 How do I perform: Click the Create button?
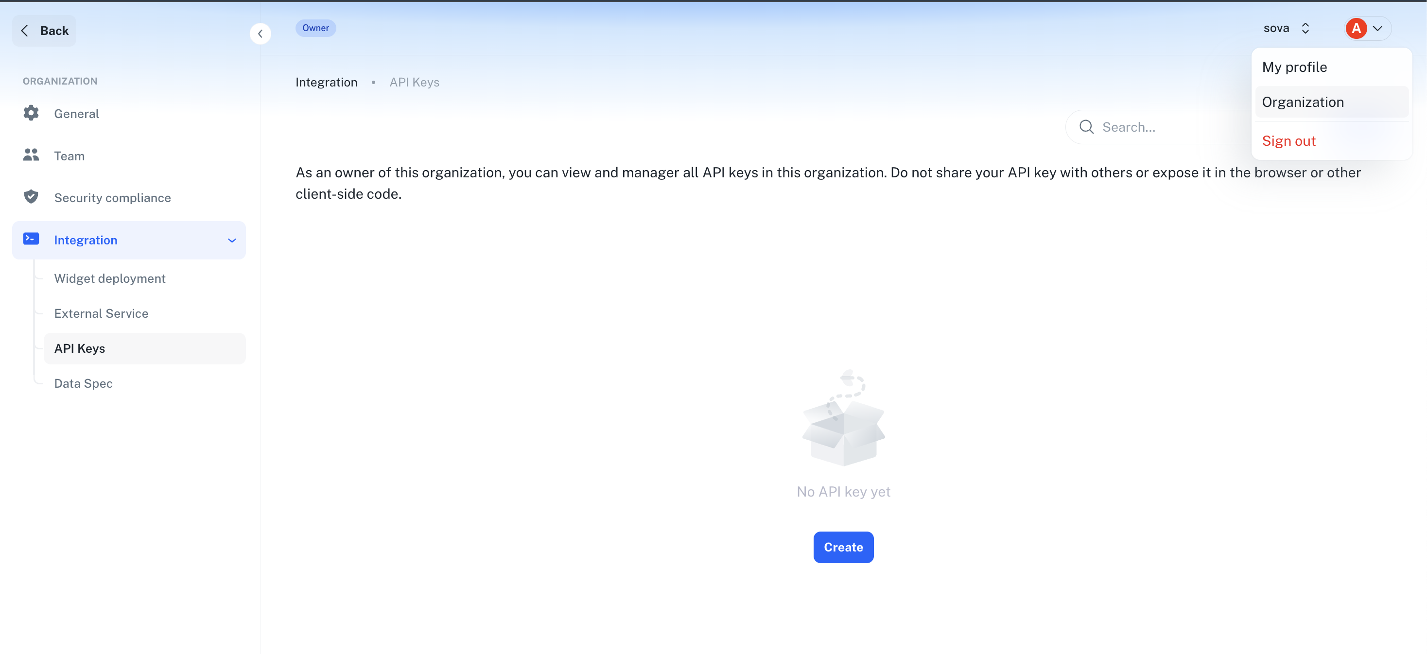coord(843,547)
